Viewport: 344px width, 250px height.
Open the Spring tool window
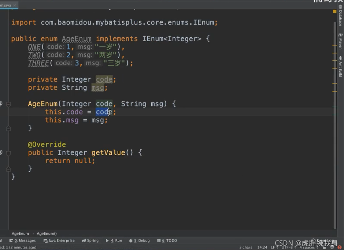tap(90, 240)
